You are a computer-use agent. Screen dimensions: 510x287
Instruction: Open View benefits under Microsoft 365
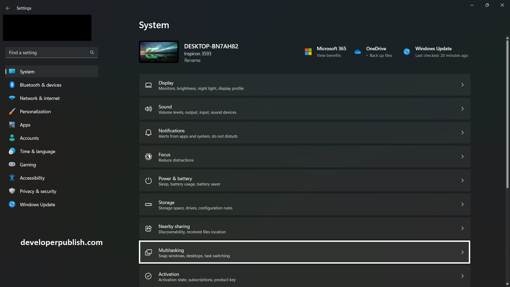(x=329, y=55)
